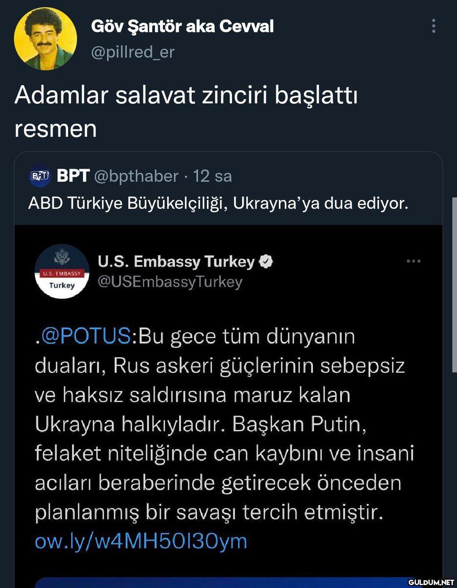Open the tweet author's profile photo
Viewport: 457px width, 588px height.
pos(46,39)
